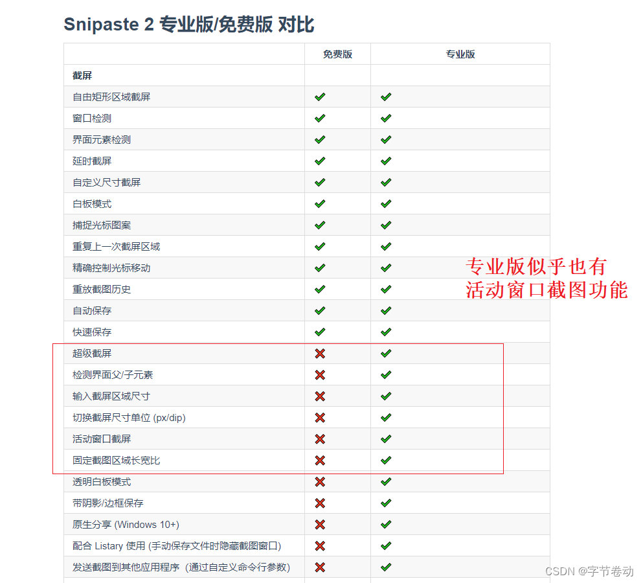The width and height of the screenshot is (643, 583).
Task: Select the 透明白板模式 row label
Action: 101,482
